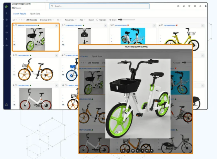Click the info icon on result 3 card
217x159 pixels.
pos(154,25)
